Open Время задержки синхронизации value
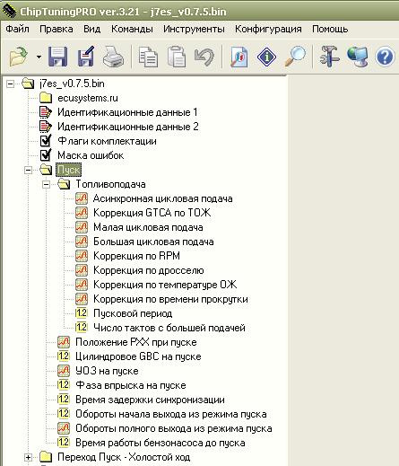Screen dimensions: 399x466 pos(150,400)
